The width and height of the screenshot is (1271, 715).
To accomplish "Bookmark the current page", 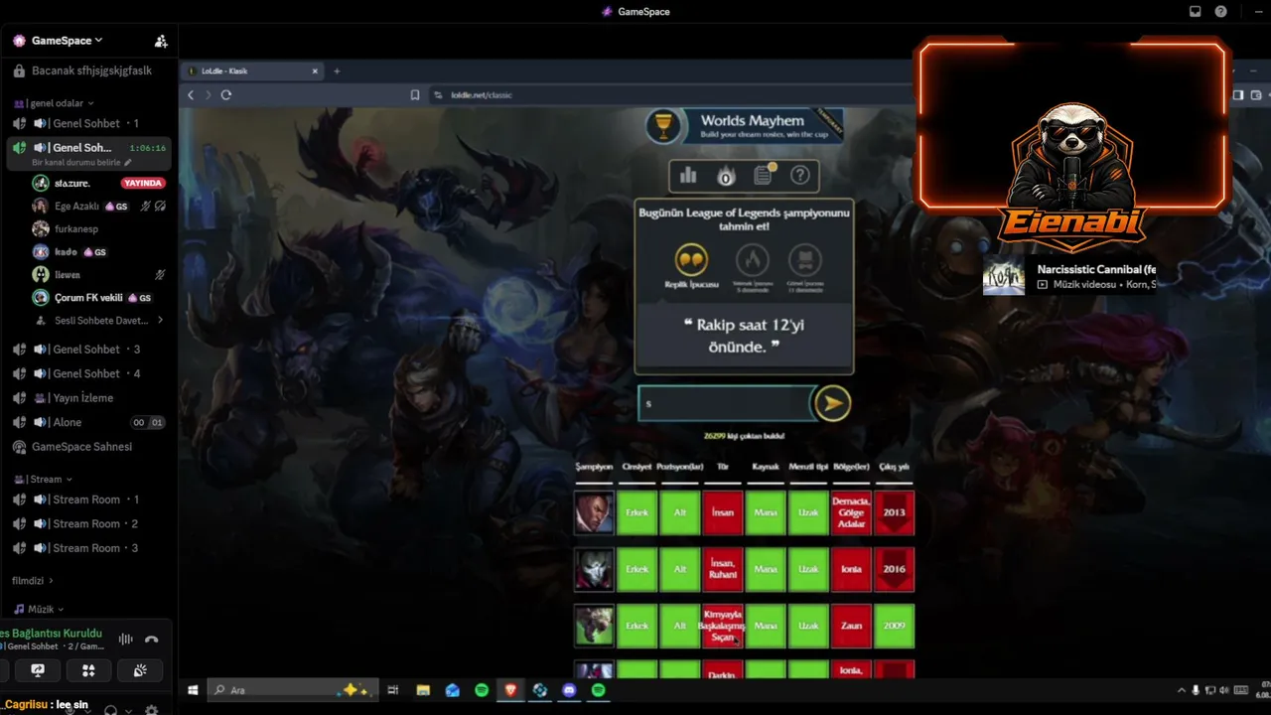I will pyautogui.click(x=415, y=95).
